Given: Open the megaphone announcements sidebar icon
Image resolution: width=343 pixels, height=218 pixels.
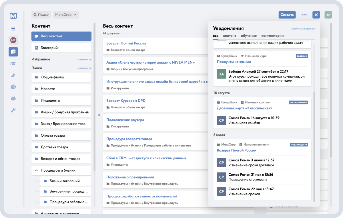Looking at the screenshot, I should [x=13, y=75].
